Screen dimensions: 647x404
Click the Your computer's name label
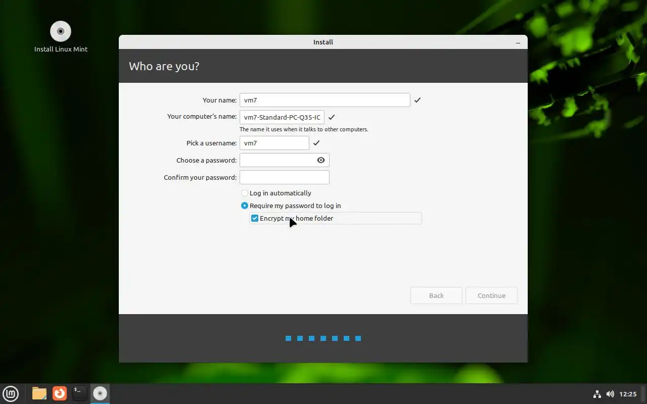click(x=202, y=116)
